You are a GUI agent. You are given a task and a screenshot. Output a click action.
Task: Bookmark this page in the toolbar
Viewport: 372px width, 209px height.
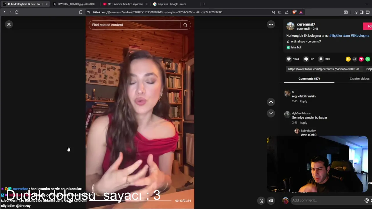pyautogui.click(x=81, y=12)
